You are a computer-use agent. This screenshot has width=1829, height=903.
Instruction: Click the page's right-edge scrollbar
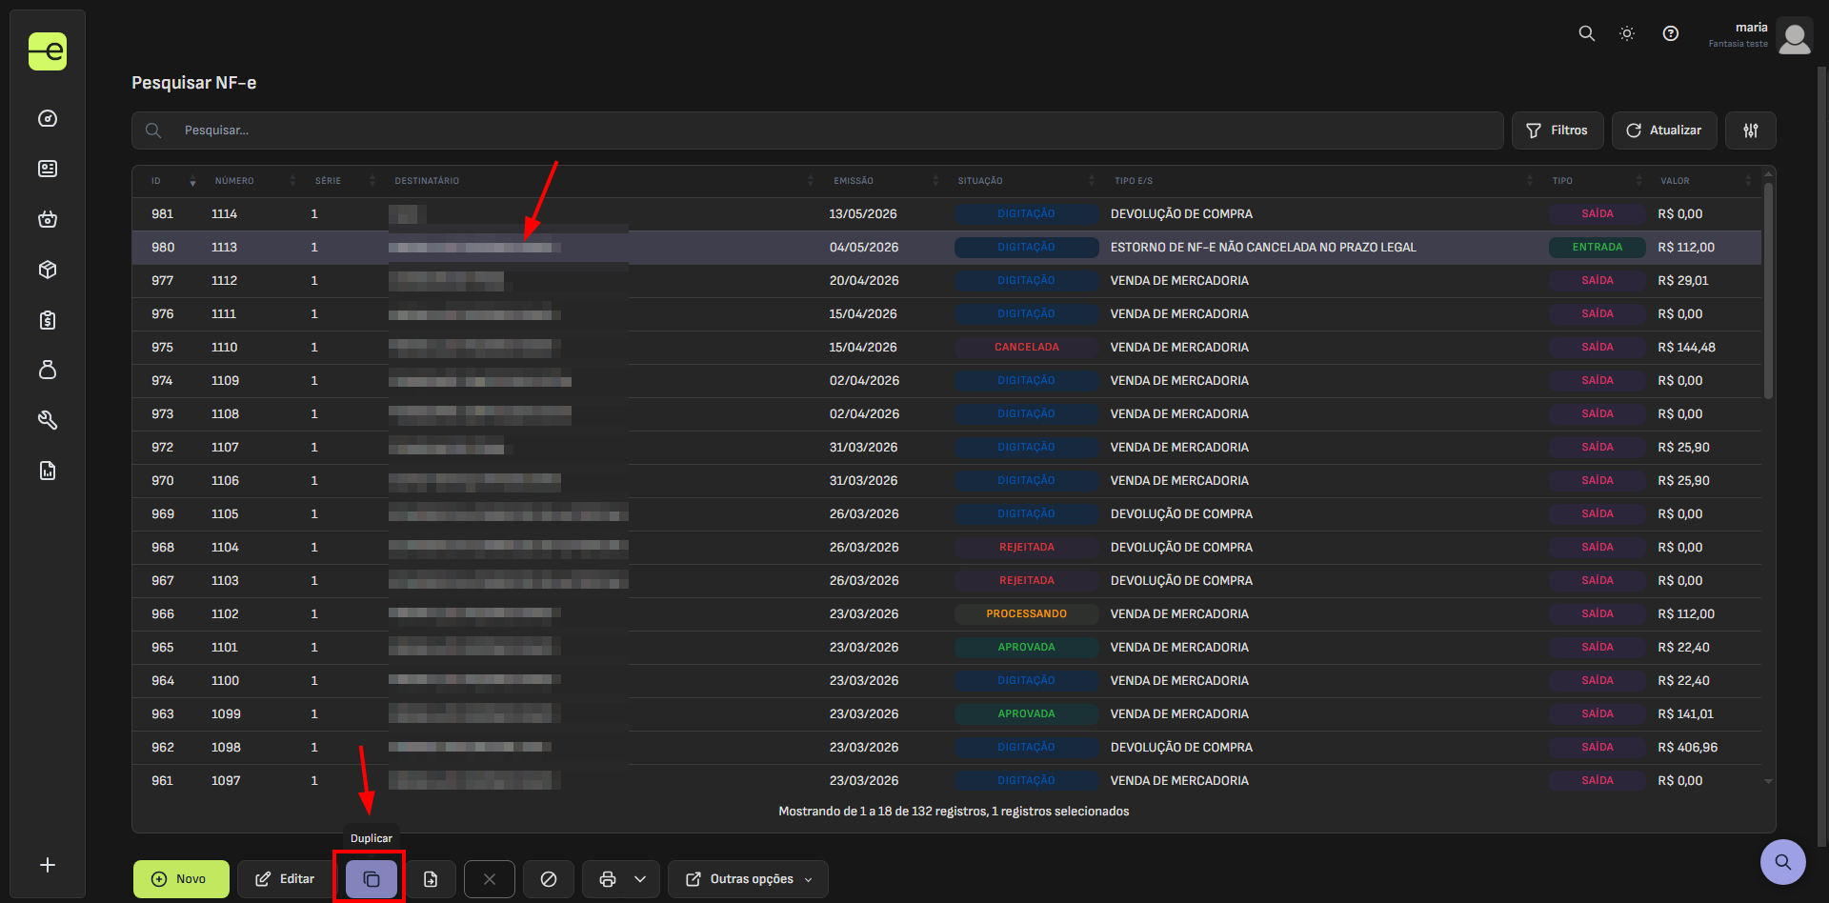[x=1822, y=457]
